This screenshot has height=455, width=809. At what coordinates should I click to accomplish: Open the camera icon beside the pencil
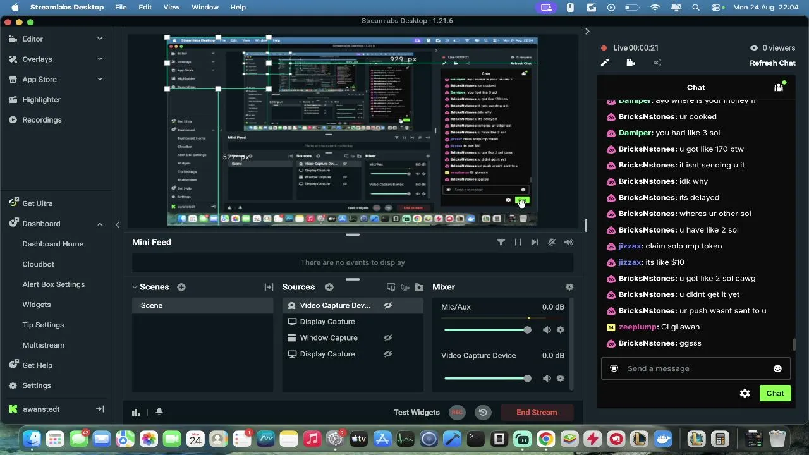tap(631, 63)
